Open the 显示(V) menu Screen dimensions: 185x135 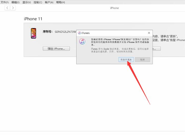pyautogui.click(x=27, y=2)
